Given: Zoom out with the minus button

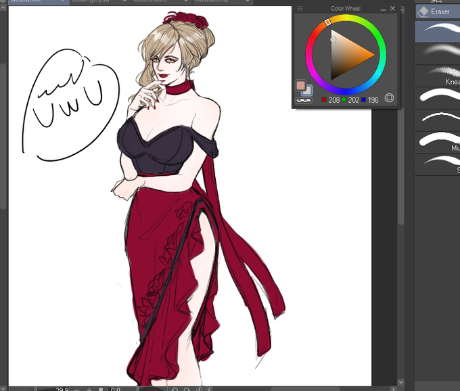Looking at the screenshot, I should click(77, 390).
